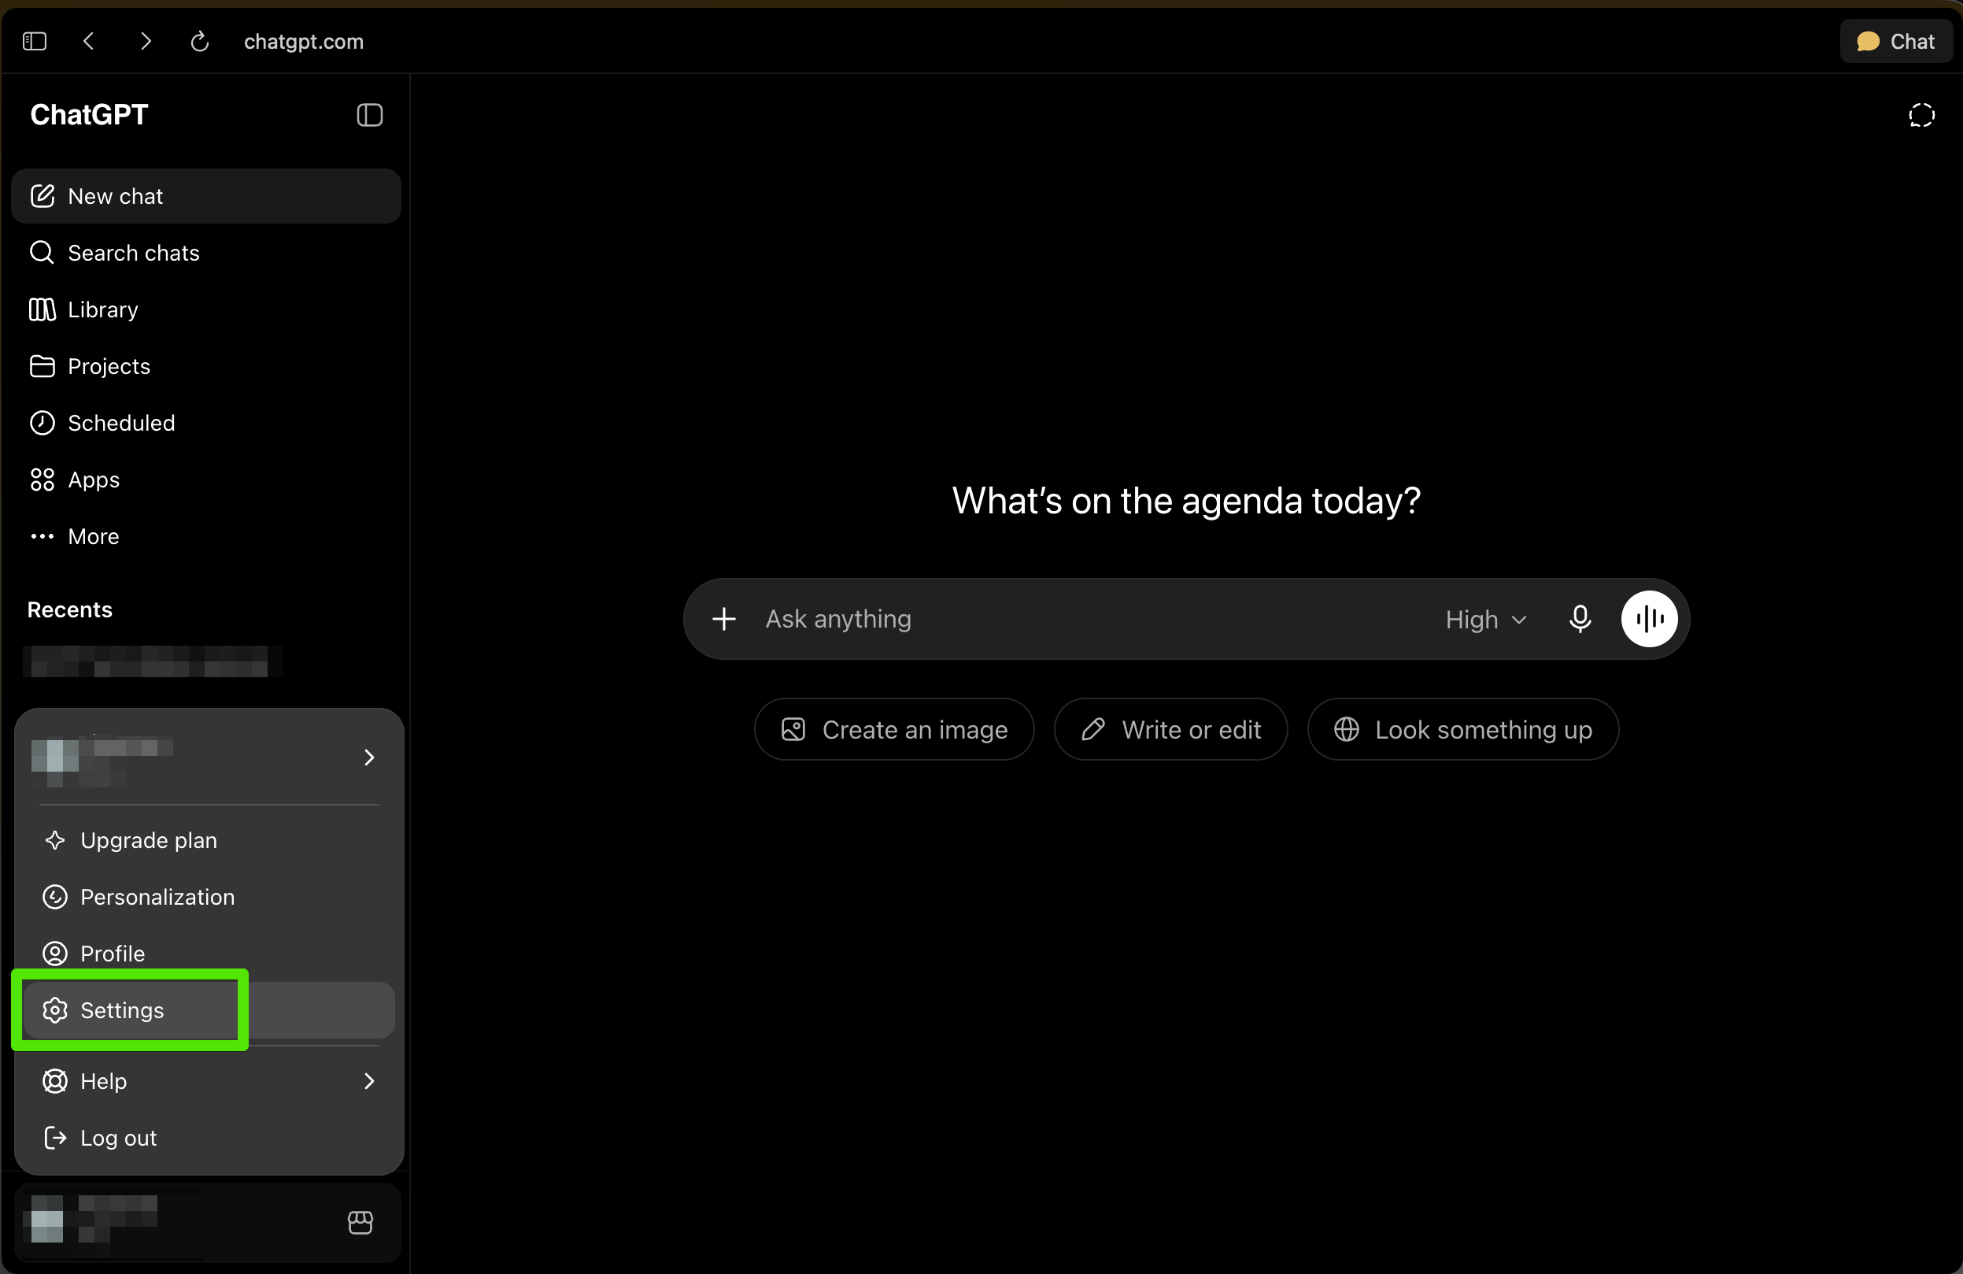Expand the Help submenu
Screen dimensions: 1963x1274
pyautogui.click(x=209, y=1081)
